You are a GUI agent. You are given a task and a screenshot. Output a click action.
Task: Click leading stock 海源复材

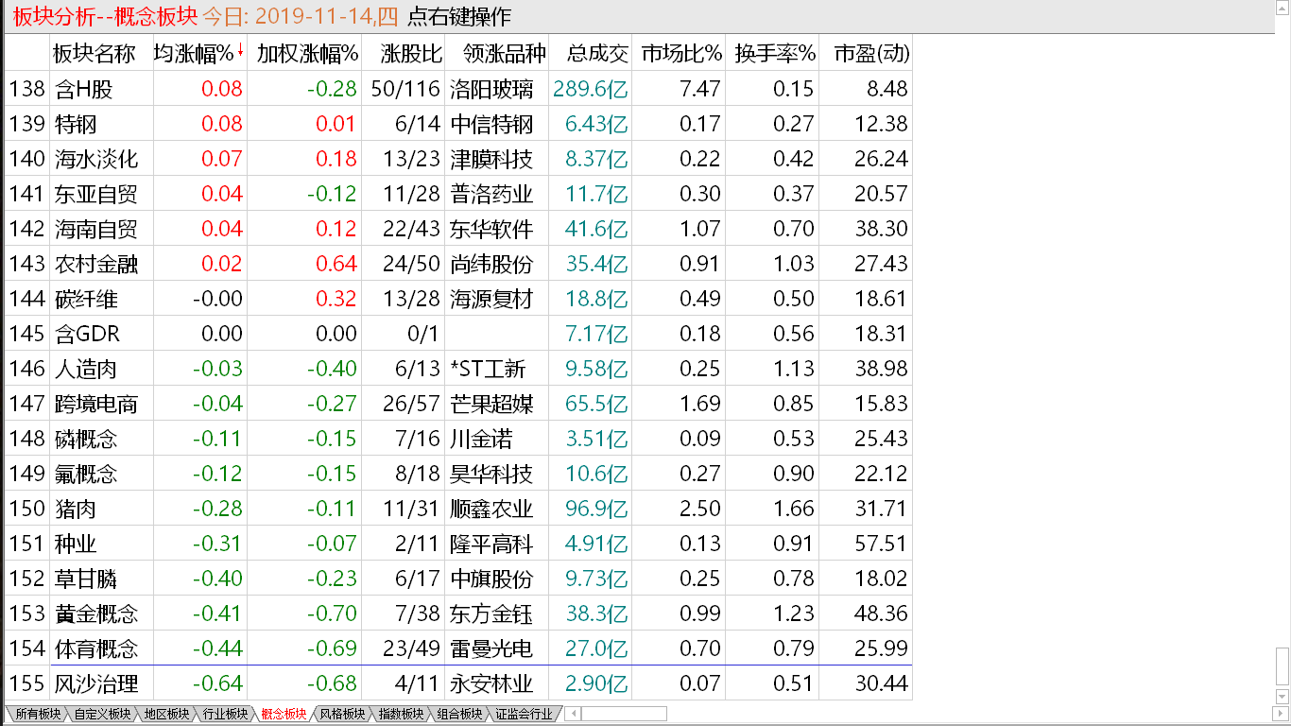click(x=492, y=299)
